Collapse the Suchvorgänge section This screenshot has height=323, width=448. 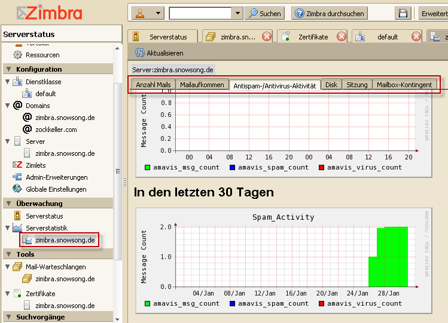pos(8,316)
